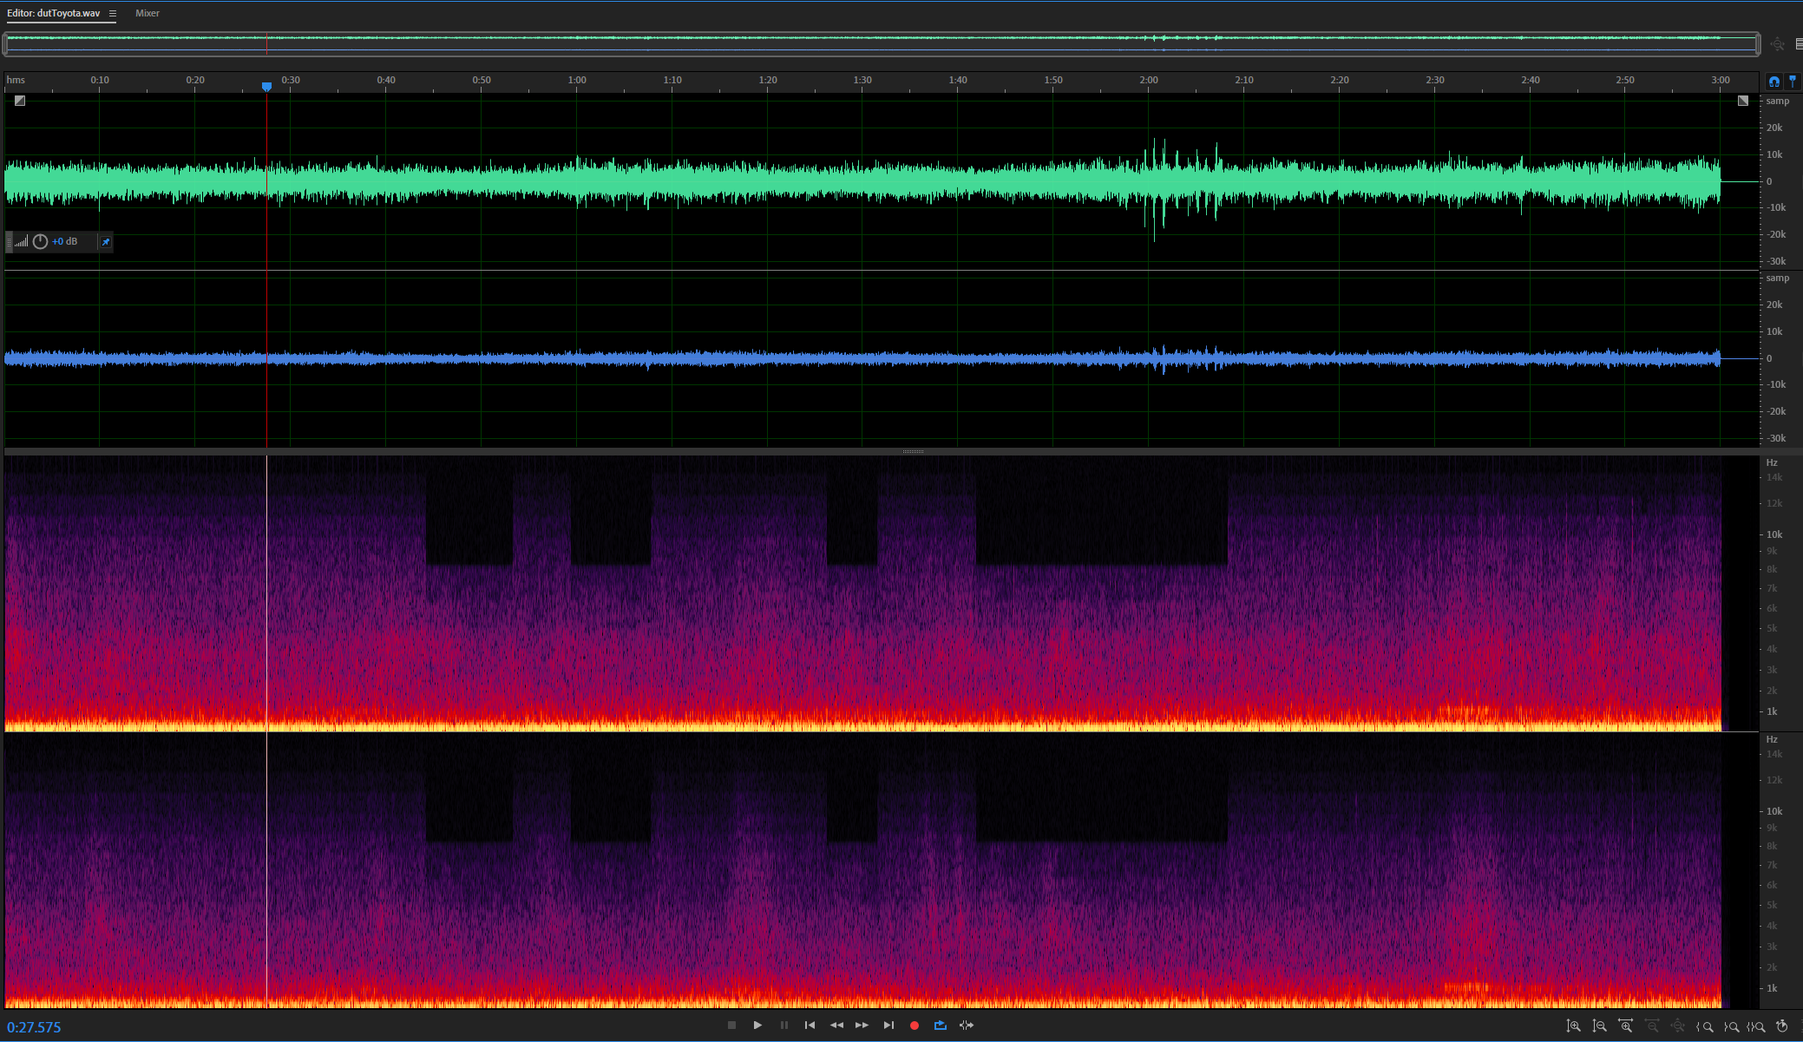
Task: Click Zoom Out Amplitude icon
Action: point(1599,1026)
